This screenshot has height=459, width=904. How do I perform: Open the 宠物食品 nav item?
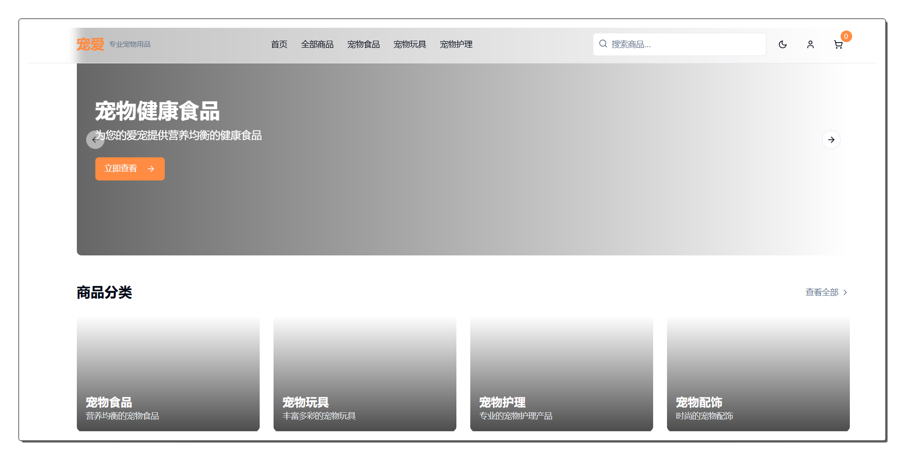[363, 44]
